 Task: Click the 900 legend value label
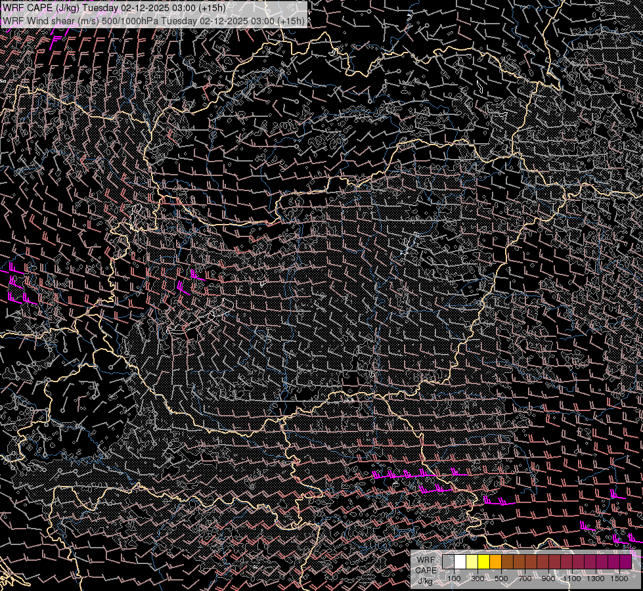tap(548, 579)
